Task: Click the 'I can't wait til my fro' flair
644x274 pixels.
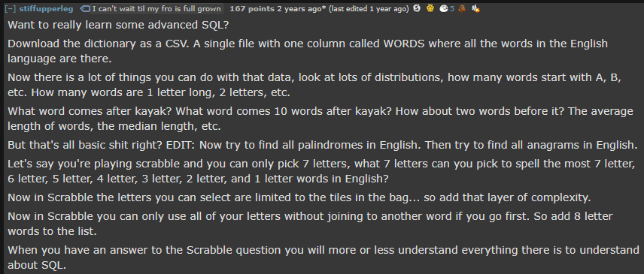Action: pos(156,9)
